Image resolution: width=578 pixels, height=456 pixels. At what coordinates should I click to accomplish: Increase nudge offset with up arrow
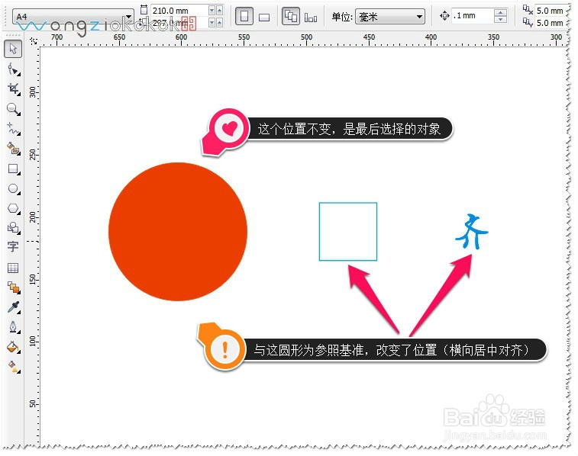click(x=500, y=12)
